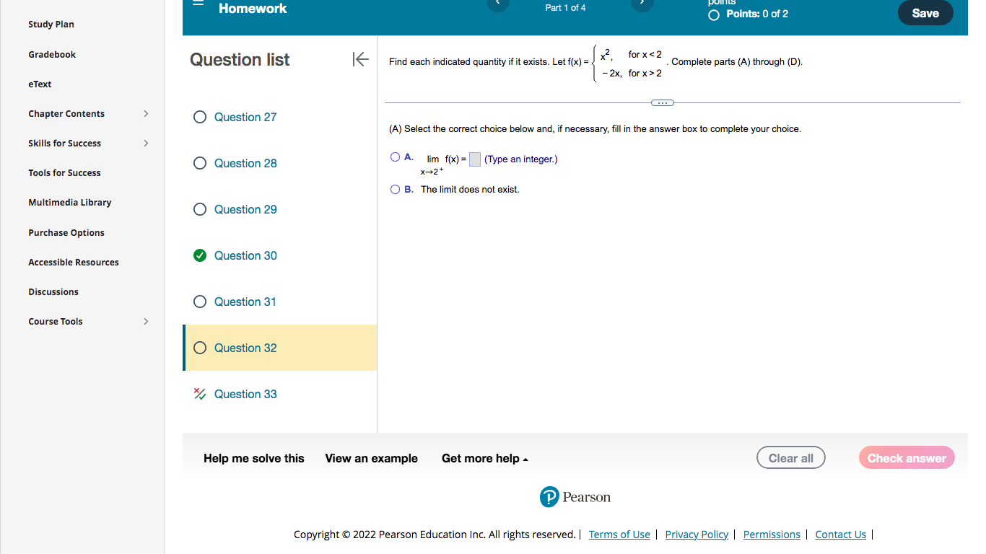The image size is (986, 554).
Task: Expand Skills for Success chevron
Action: (x=146, y=143)
